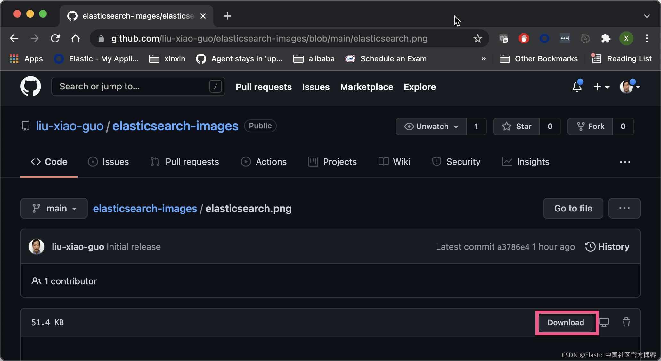This screenshot has height=361, width=661.
Task: Open the liu-xiao-guo owner profile link
Action: pos(69,126)
